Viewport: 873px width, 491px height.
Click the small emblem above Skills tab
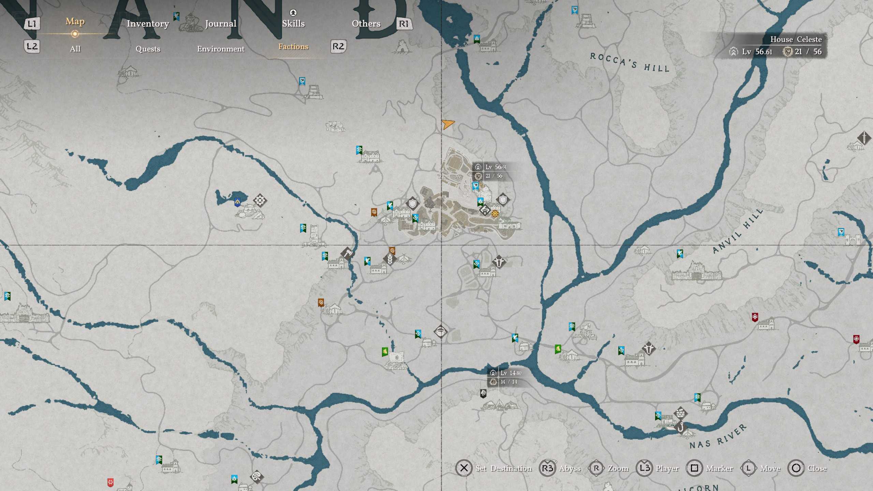point(293,13)
